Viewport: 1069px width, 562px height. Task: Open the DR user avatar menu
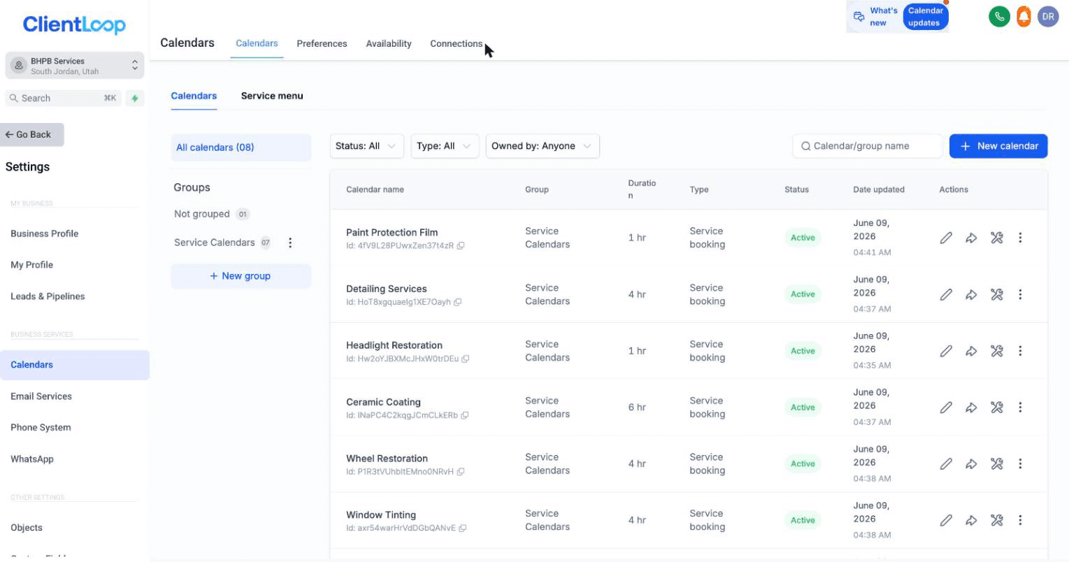[1048, 17]
